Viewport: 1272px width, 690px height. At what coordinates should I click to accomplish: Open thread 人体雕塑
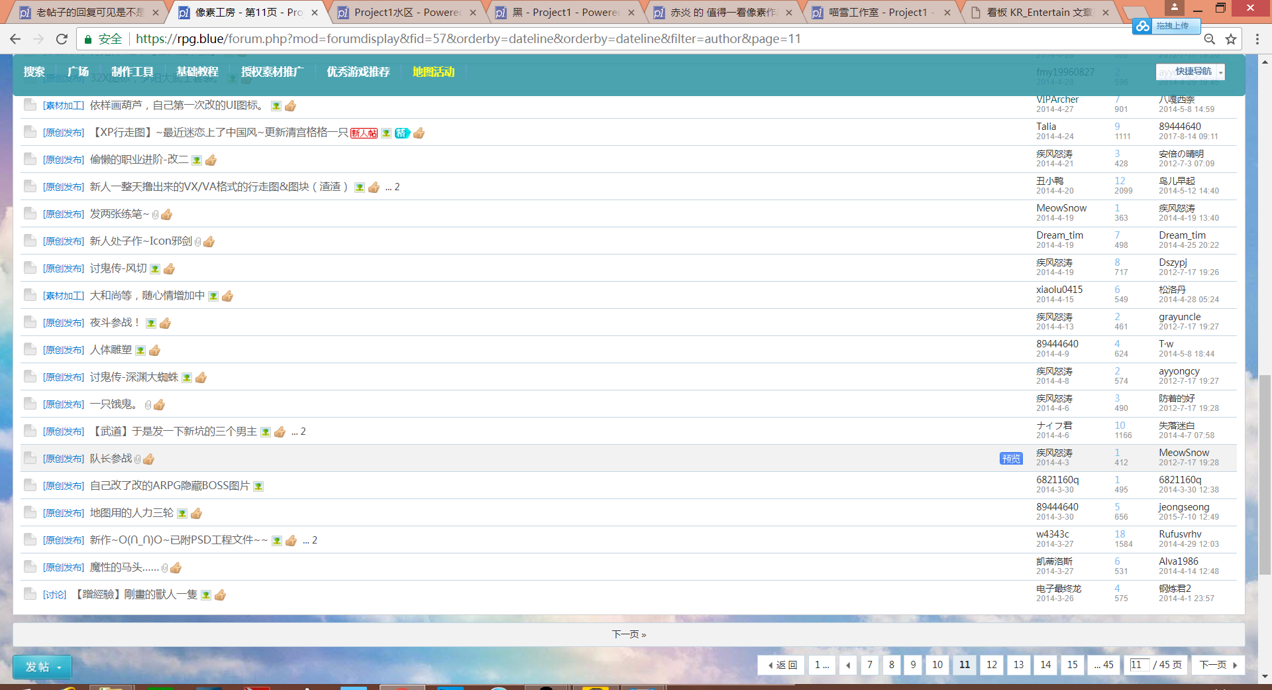point(111,349)
